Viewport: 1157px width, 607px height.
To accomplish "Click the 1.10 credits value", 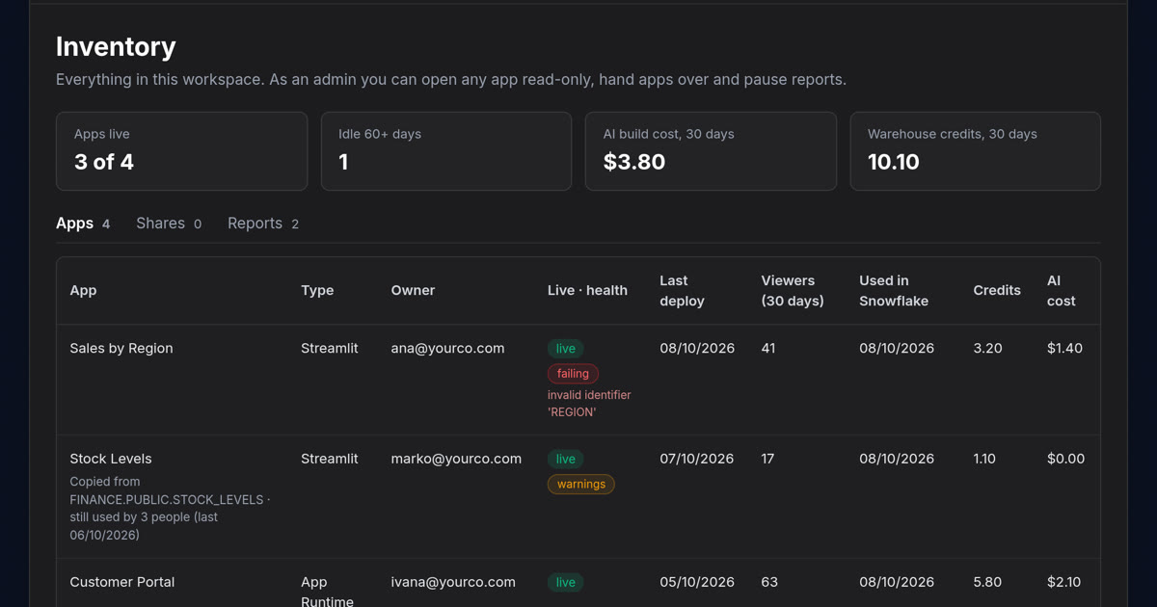I will (984, 460).
